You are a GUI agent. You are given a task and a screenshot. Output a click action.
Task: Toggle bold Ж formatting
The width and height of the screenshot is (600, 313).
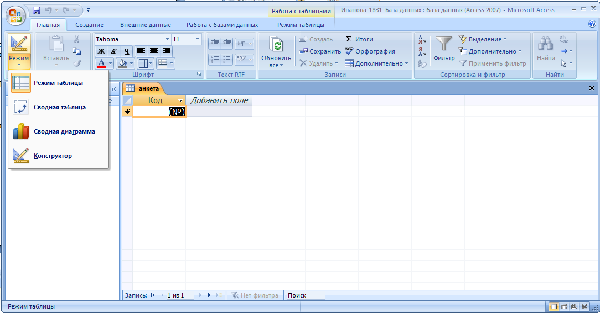(x=101, y=51)
